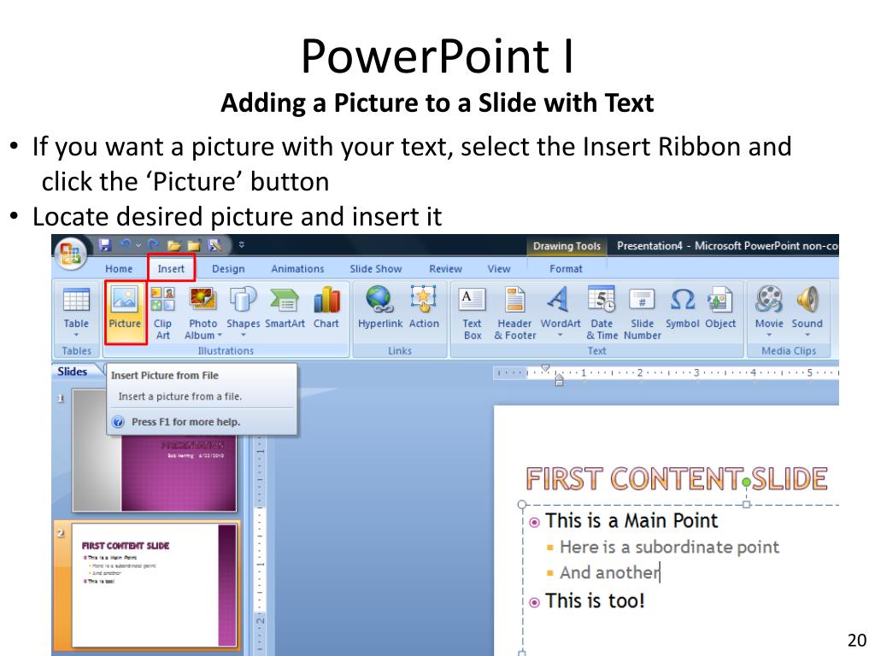Insert Clip Art
Image resolution: width=875 pixels, height=656 pixels.
[x=162, y=313]
